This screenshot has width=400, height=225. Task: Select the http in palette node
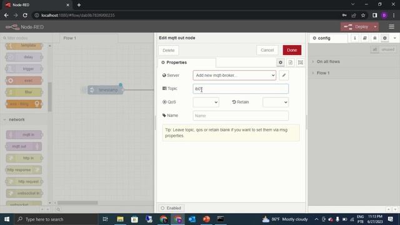click(24, 158)
